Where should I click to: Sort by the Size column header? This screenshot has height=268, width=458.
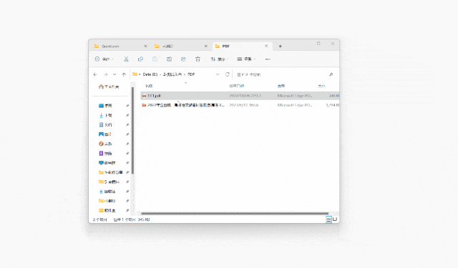point(321,86)
